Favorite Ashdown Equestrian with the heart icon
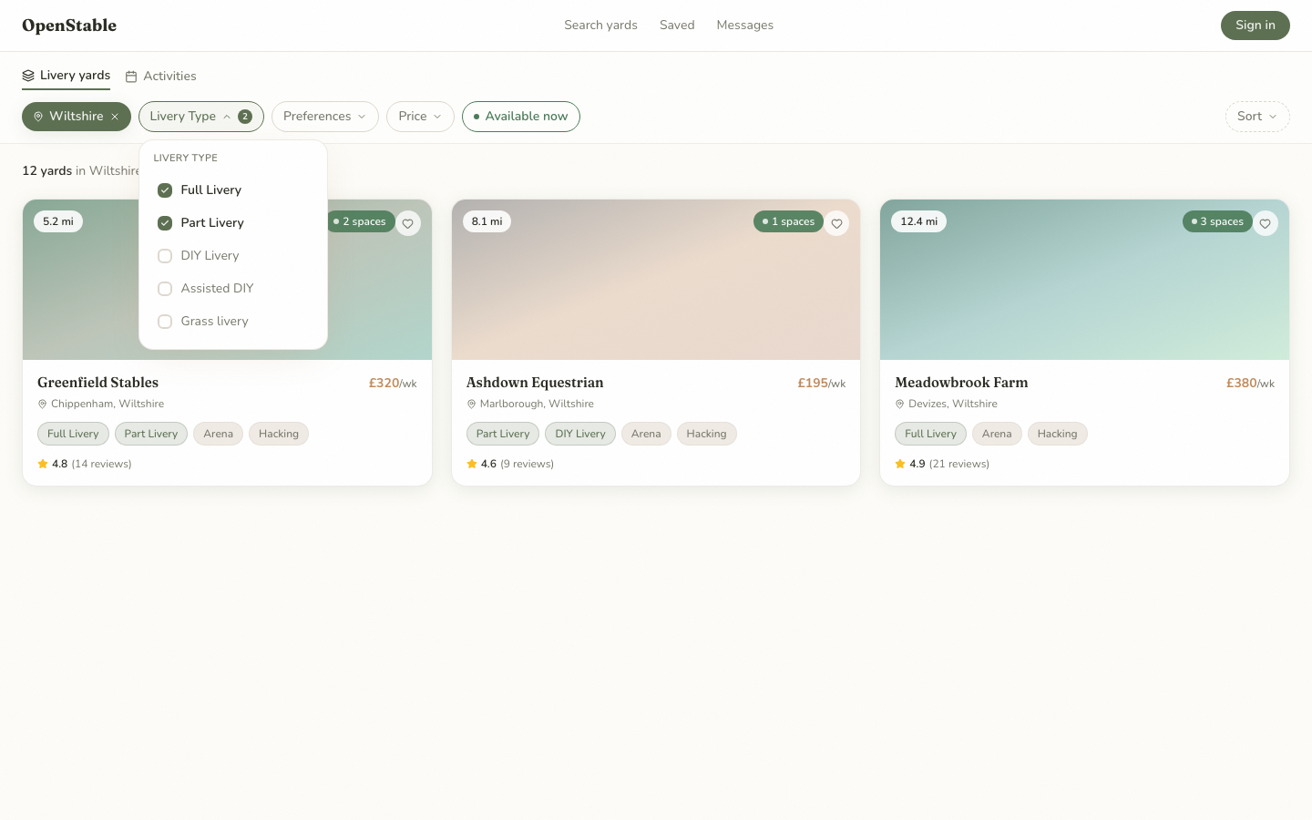 click(x=836, y=223)
